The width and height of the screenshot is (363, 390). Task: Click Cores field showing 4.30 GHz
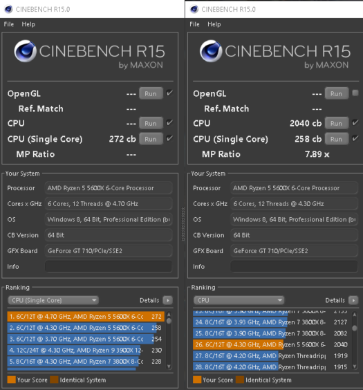point(294,204)
